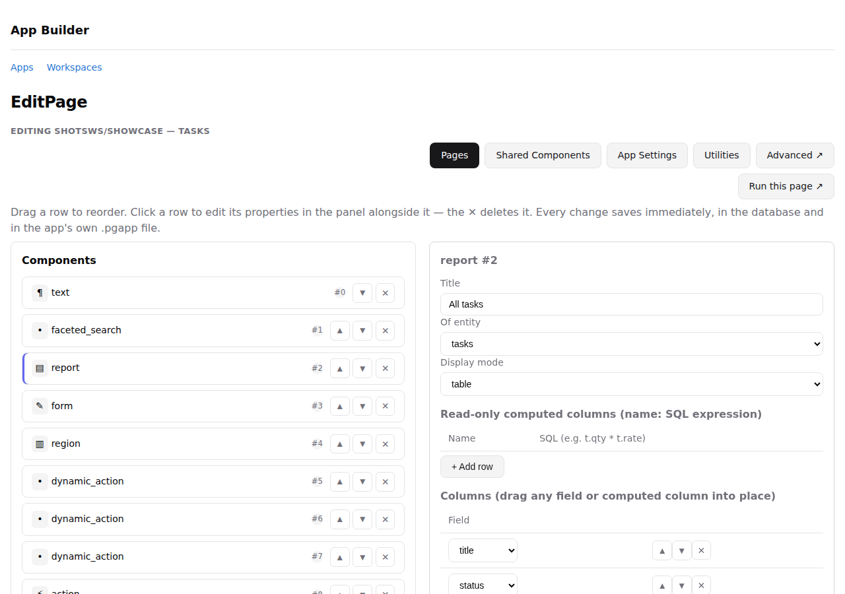The height and width of the screenshot is (594, 845).
Task: Click the + Add row button
Action: point(472,467)
